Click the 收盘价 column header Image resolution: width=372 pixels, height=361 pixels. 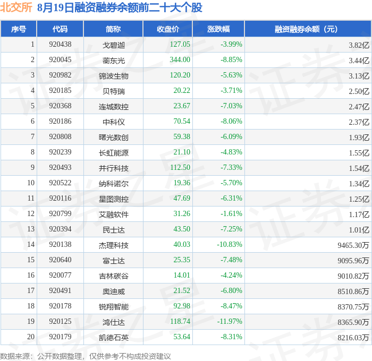point(168,29)
